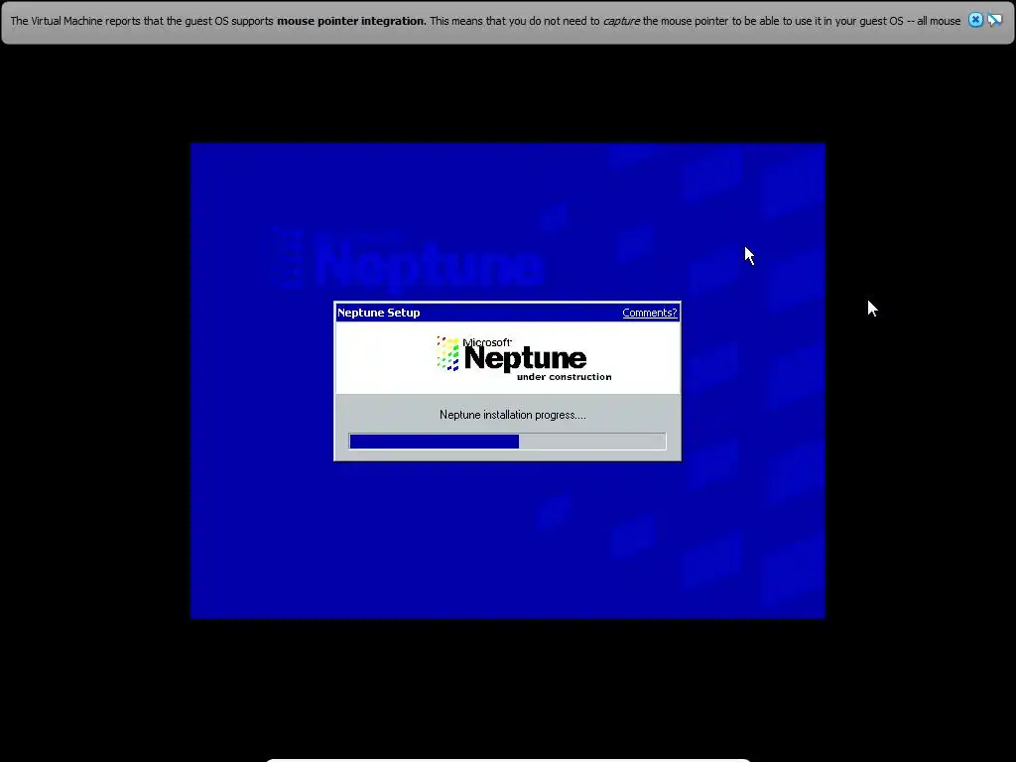
Task: Click the Neptune Setup title bar text
Action: [378, 313]
